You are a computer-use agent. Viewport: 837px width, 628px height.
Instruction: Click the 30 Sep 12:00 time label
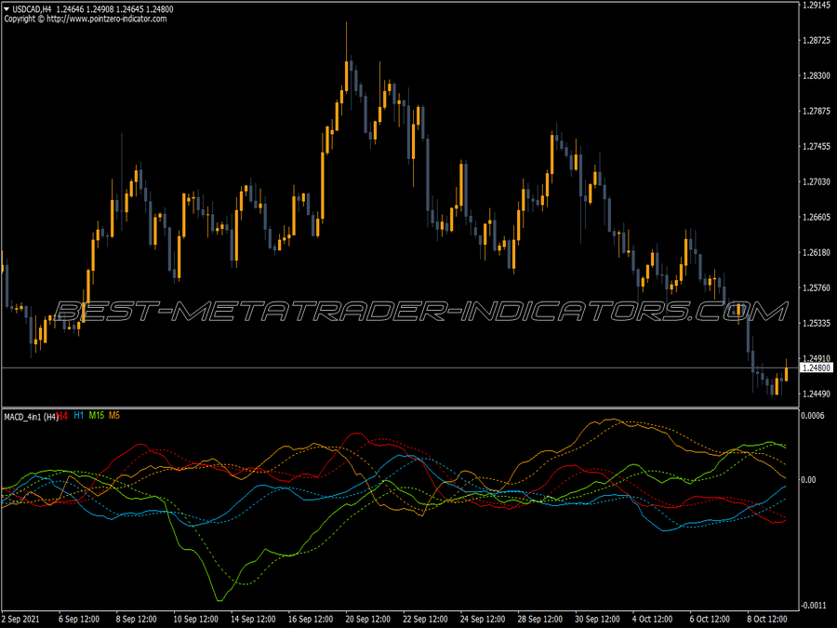pos(597,619)
